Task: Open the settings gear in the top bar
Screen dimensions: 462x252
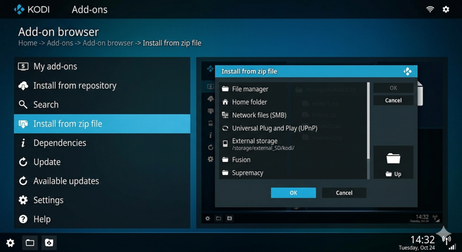Action: [x=446, y=9]
